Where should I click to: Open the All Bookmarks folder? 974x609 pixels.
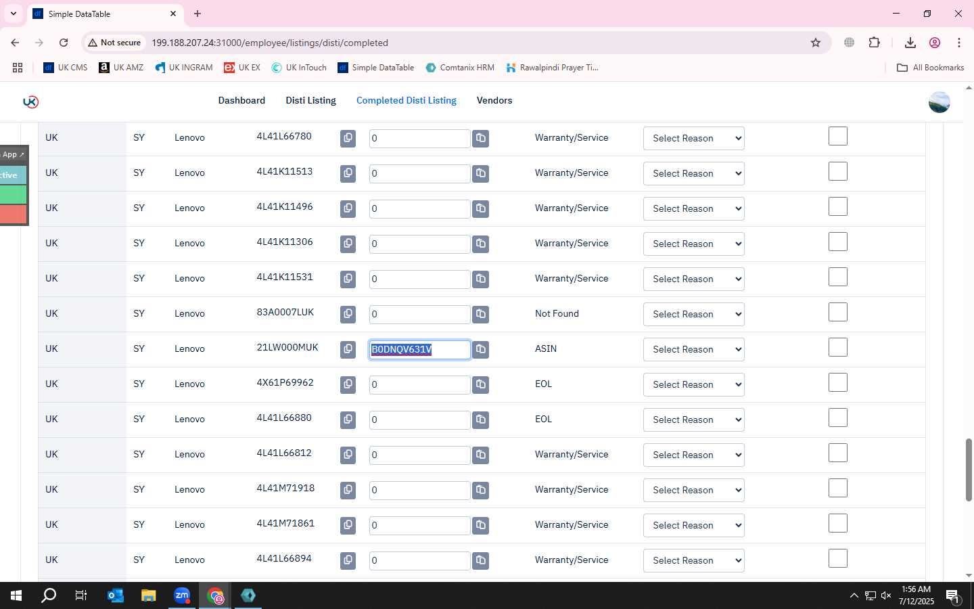point(930,68)
